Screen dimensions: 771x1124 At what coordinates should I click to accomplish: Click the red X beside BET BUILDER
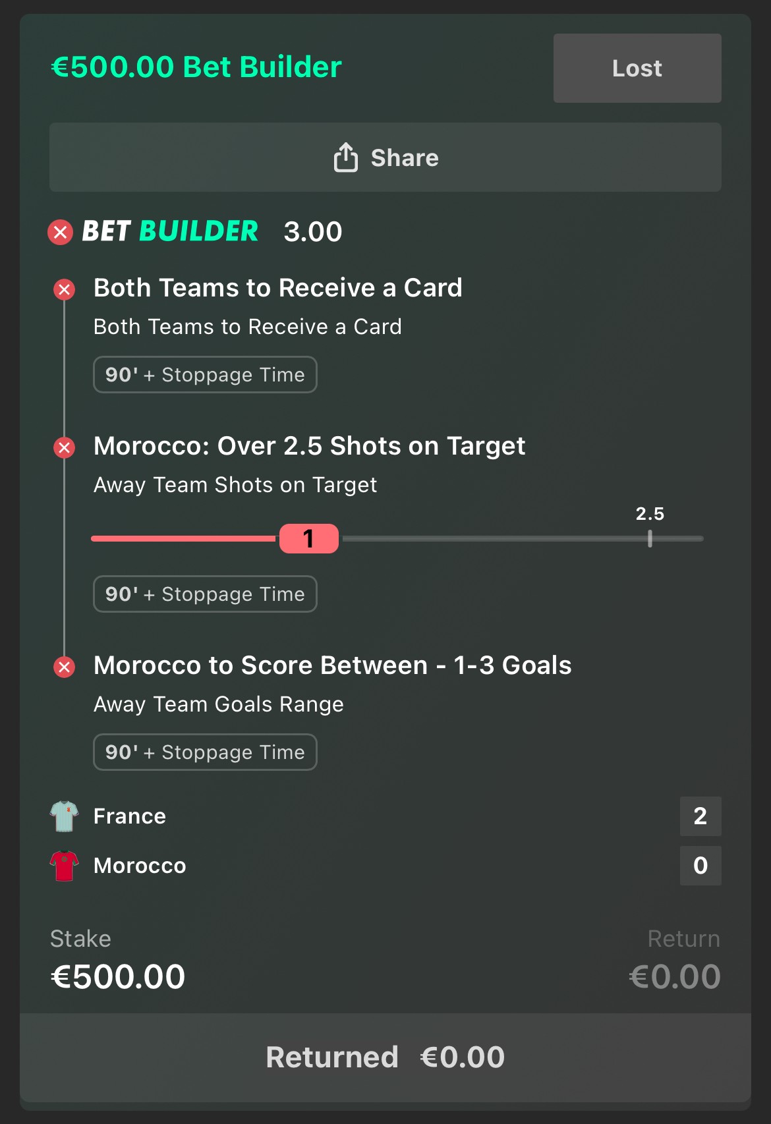tap(61, 232)
